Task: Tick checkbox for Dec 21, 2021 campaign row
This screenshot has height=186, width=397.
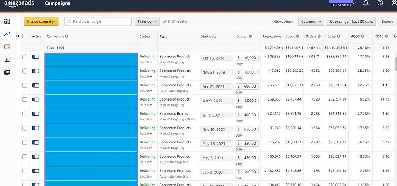Action: pos(25,85)
